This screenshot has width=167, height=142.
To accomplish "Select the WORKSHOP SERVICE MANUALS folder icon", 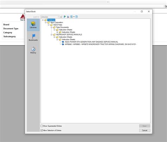I will (x=54, y=34).
